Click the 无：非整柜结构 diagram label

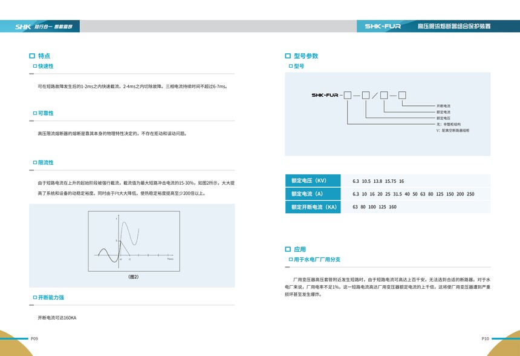pos(449,124)
